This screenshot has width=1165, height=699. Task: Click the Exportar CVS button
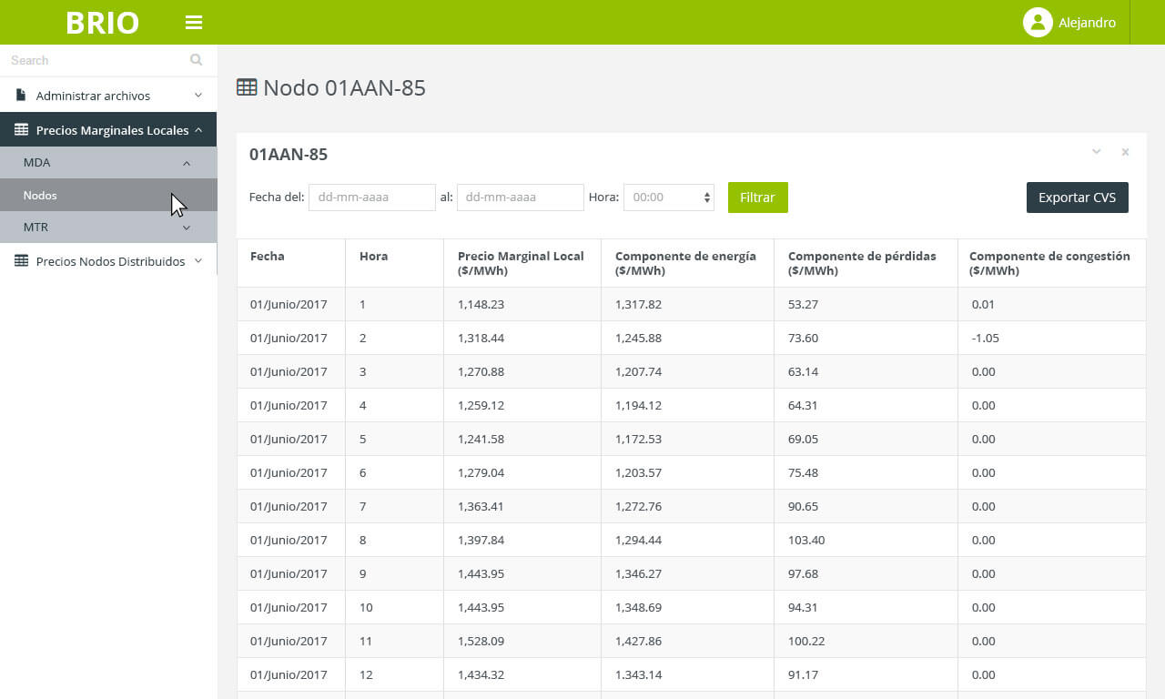tap(1077, 198)
